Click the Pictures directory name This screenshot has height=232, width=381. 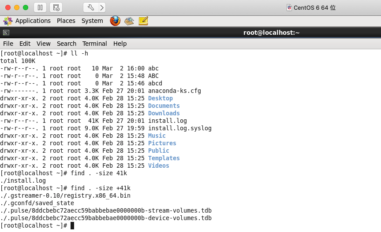pyautogui.click(x=162, y=144)
